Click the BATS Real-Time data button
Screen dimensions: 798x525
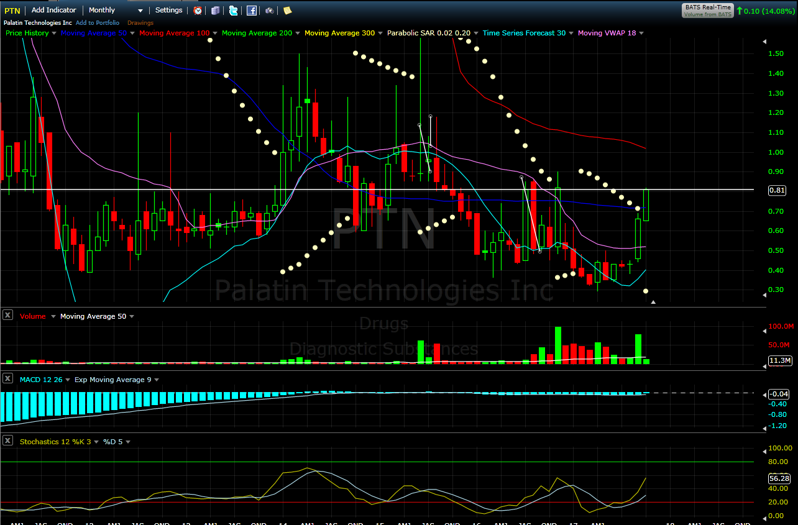click(708, 11)
